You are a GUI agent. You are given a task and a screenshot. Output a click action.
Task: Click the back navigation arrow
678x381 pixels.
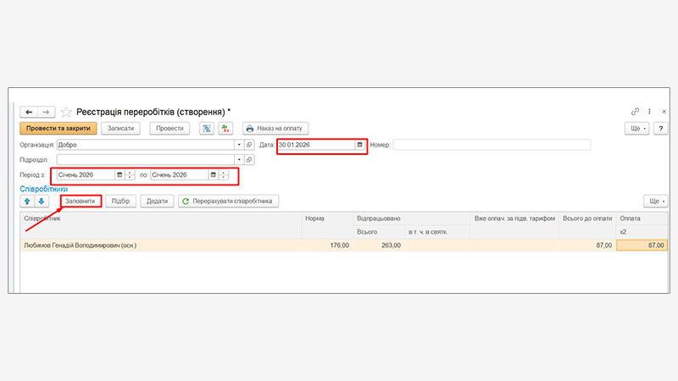[x=29, y=112]
